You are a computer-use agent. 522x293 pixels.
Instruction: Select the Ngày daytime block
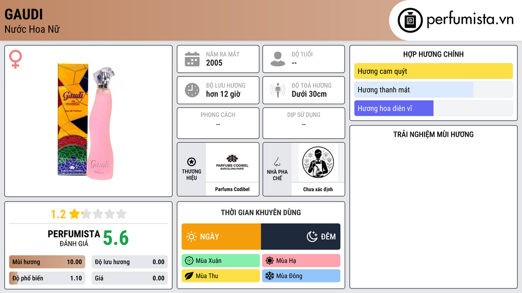[221, 237]
